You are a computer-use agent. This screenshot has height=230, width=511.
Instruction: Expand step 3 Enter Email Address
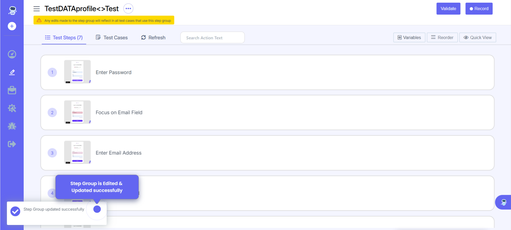pyautogui.click(x=118, y=153)
